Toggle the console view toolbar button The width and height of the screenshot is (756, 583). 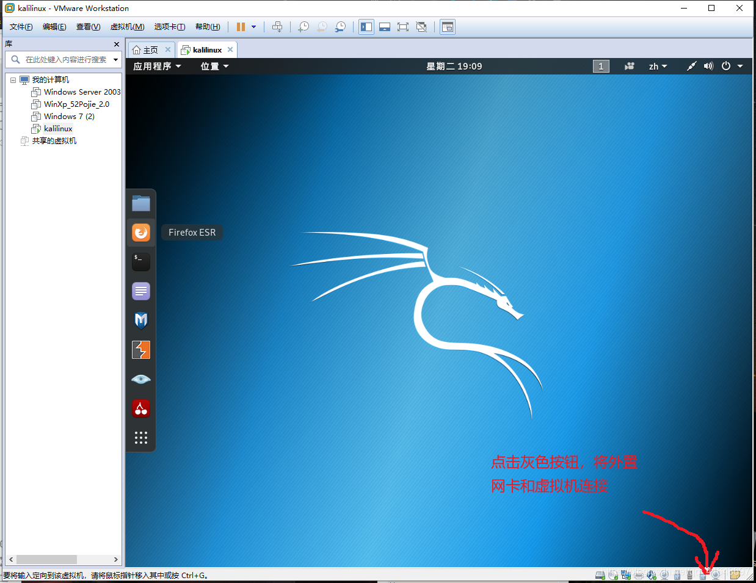coord(448,27)
